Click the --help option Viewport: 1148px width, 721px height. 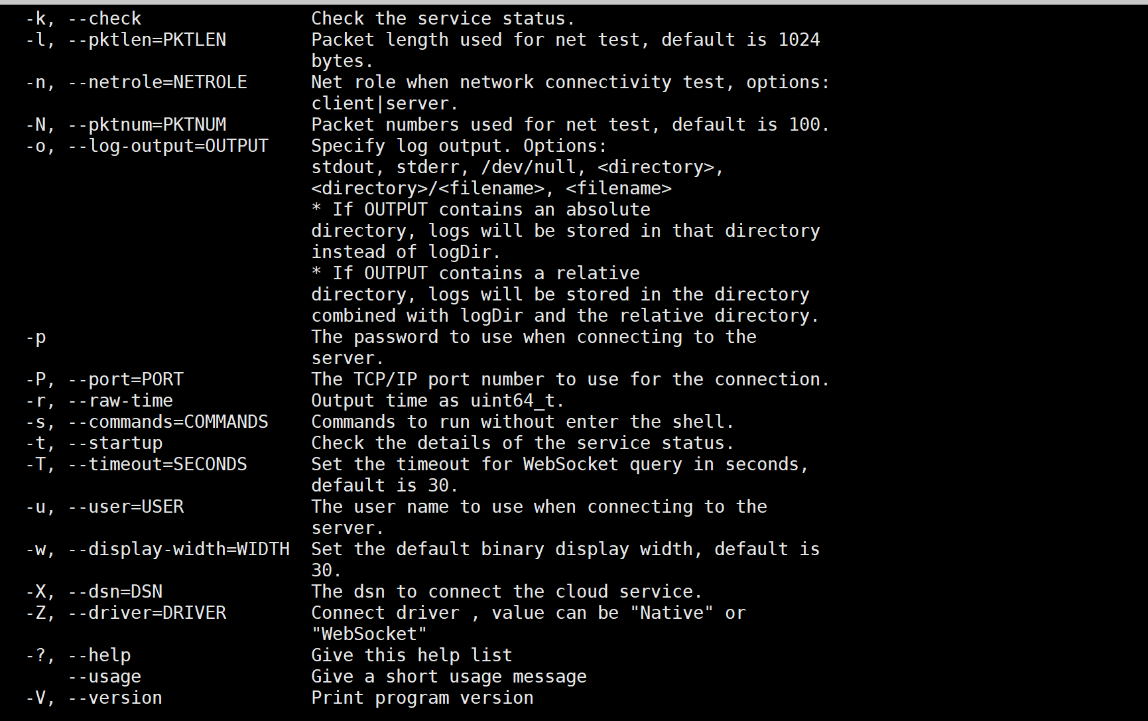pos(99,655)
